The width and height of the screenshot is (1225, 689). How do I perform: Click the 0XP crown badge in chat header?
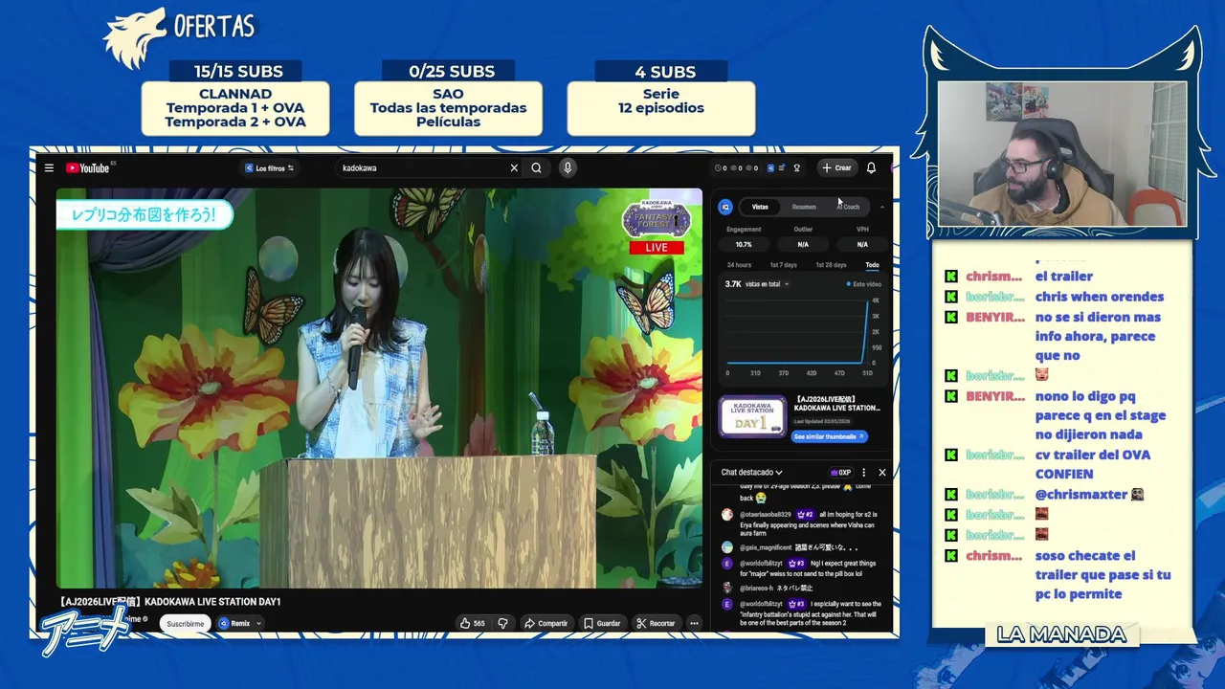pos(840,472)
